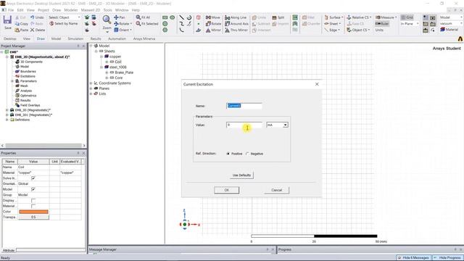Click the Paste toolbar button

click(21, 30)
